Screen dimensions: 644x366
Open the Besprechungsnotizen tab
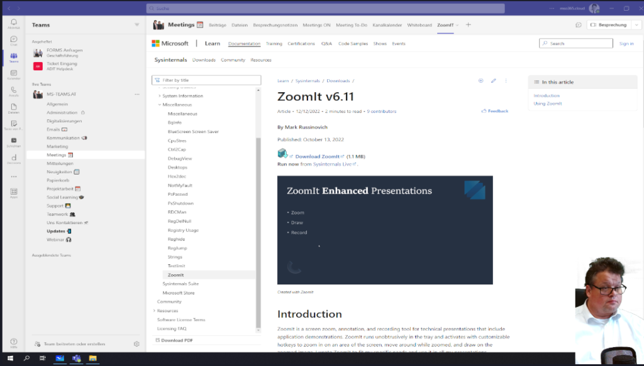point(275,25)
